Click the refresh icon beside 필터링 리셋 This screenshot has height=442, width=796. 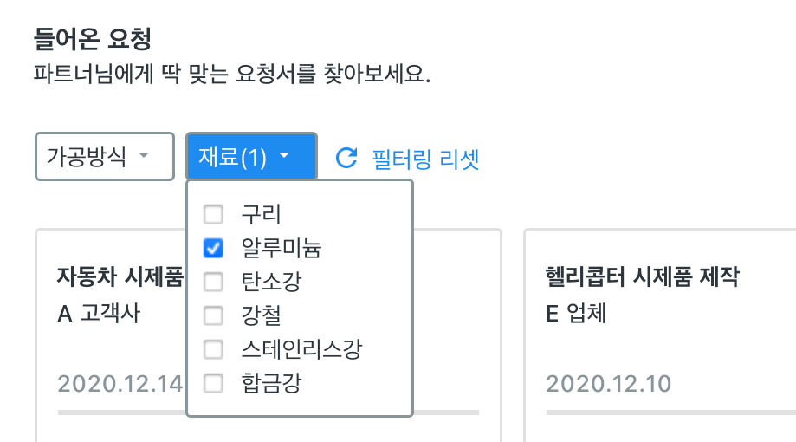tap(346, 157)
